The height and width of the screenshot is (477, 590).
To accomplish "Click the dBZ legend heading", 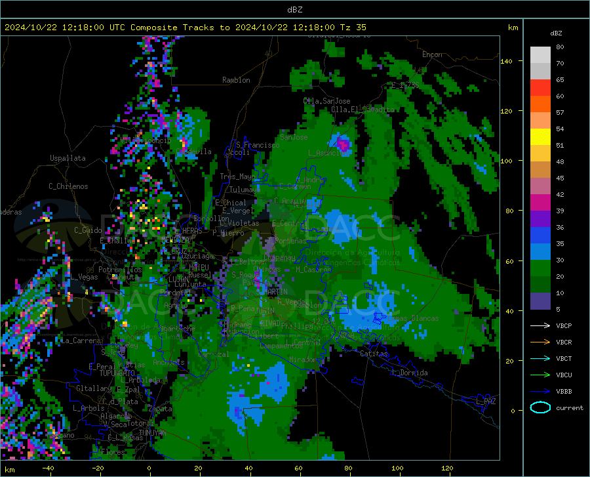I will click(x=556, y=33).
